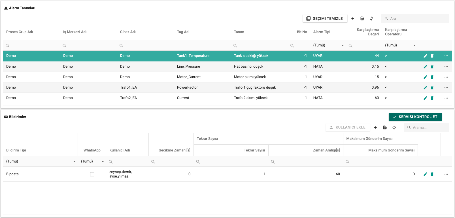Screen dimensions: 455x218
Task: Edit the E-posta notification row
Action: point(425,174)
